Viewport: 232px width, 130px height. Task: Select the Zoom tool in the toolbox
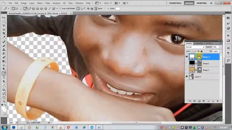[x=4, y=101]
